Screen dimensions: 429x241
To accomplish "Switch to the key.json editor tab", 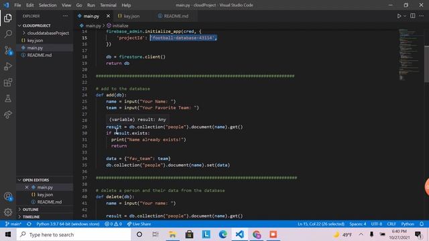I will tap(131, 16).
